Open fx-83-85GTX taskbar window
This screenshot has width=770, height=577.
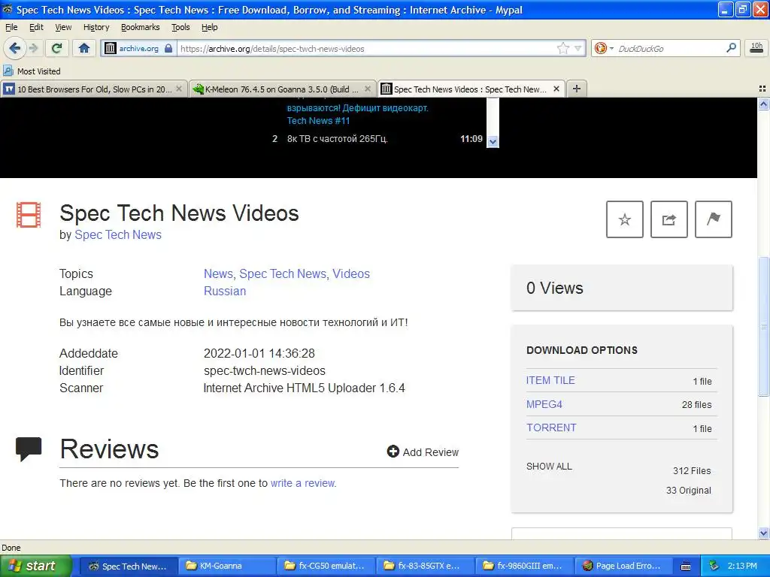426,566
